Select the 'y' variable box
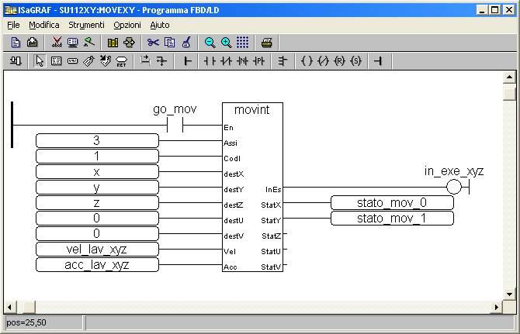Screen dimensions: 520x334 [97, 188]
